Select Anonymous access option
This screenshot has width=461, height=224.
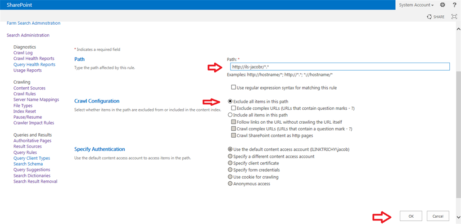230,184
